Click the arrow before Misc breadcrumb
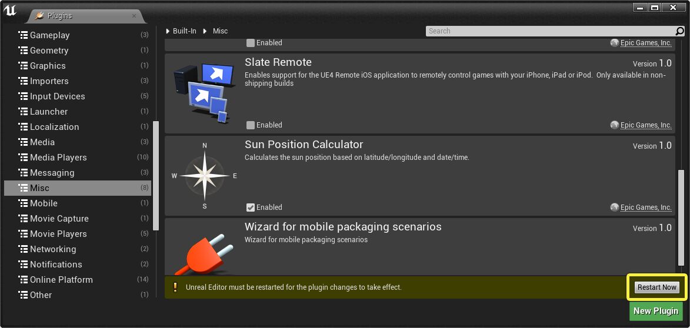 [x=205, y=31]
